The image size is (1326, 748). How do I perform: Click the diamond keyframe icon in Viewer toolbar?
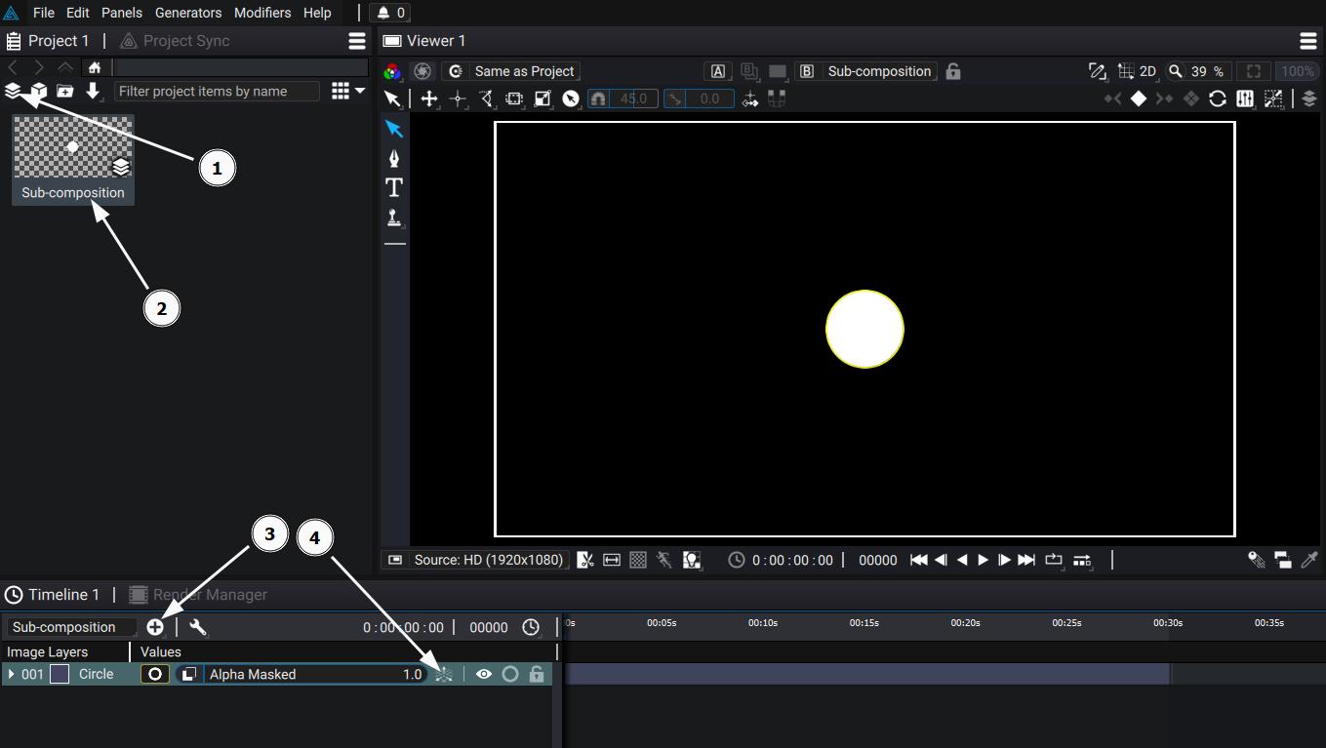[x=1138, y=98]
